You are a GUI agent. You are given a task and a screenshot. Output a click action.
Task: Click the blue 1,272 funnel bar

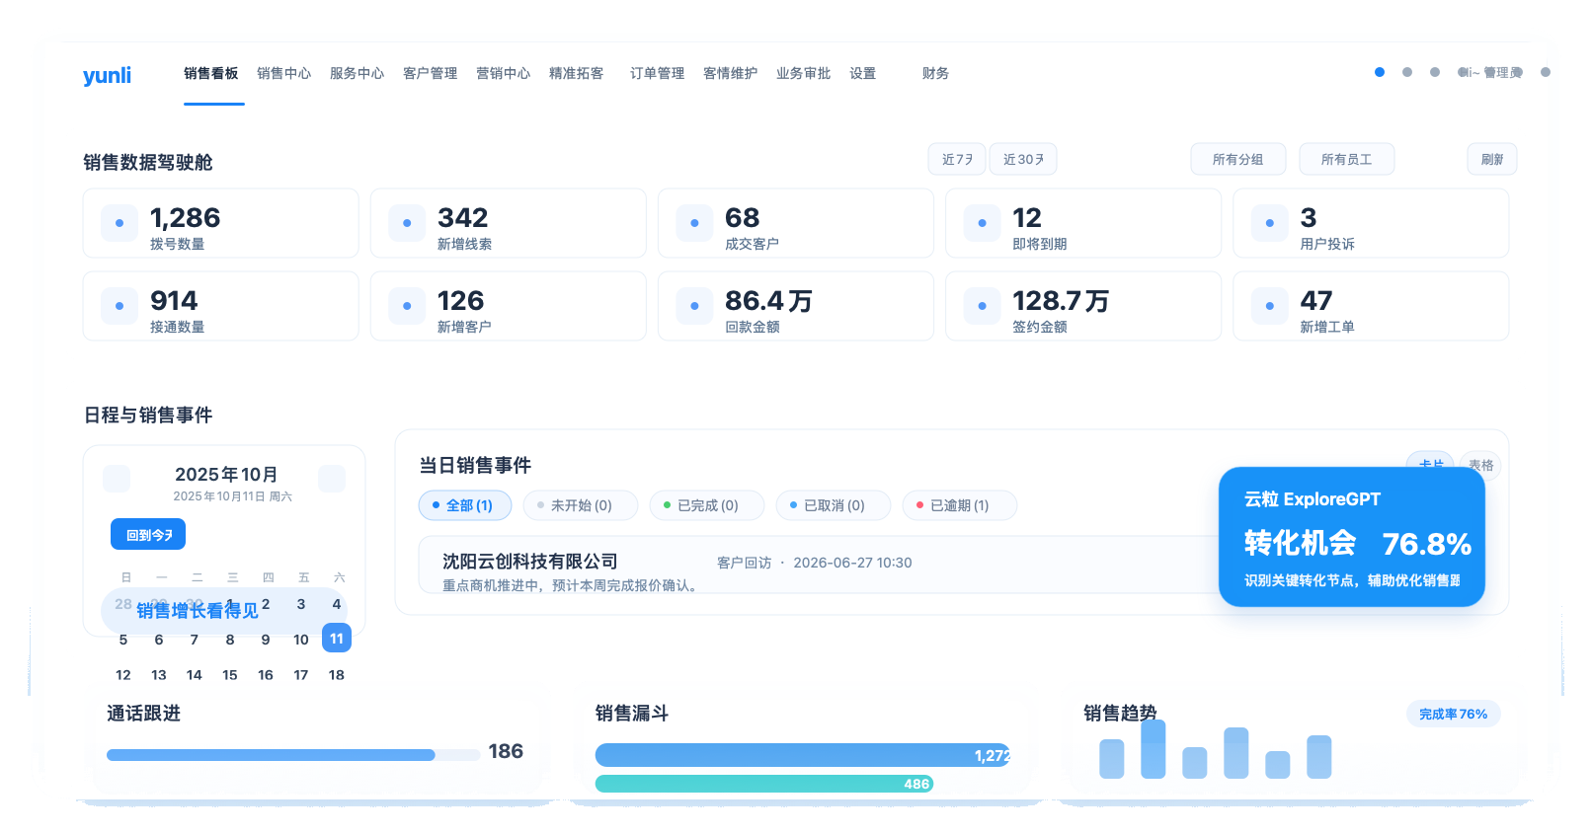pos(803,755)
